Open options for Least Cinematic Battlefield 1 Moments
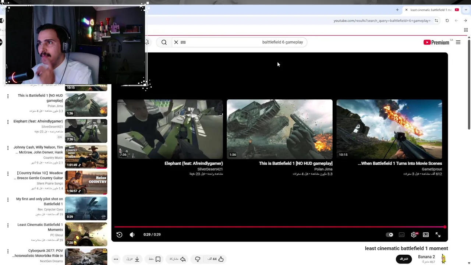The height and width of the screenshot is (265, 471). (8, 225)
